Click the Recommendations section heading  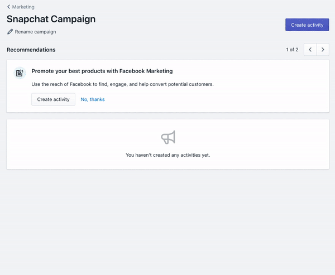[x=31, y=50]
